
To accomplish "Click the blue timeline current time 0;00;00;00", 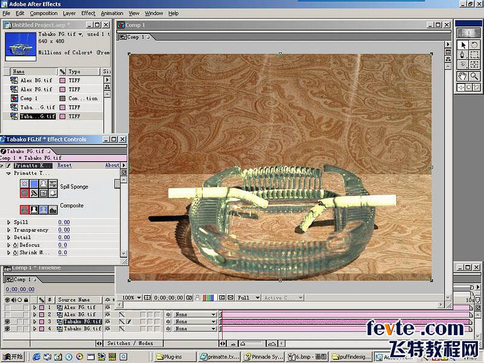I will click(20, 290).
